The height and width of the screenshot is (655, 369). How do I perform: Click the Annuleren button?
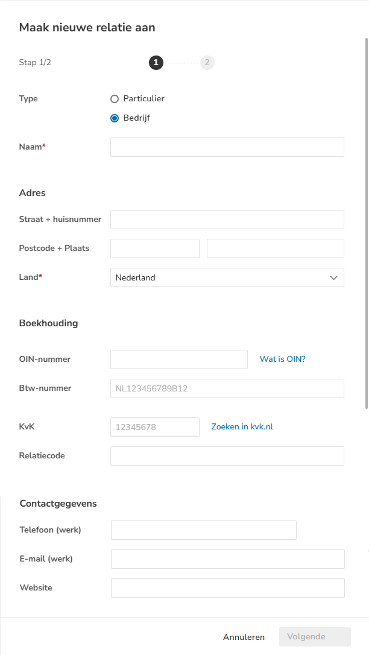pos(244,637)
